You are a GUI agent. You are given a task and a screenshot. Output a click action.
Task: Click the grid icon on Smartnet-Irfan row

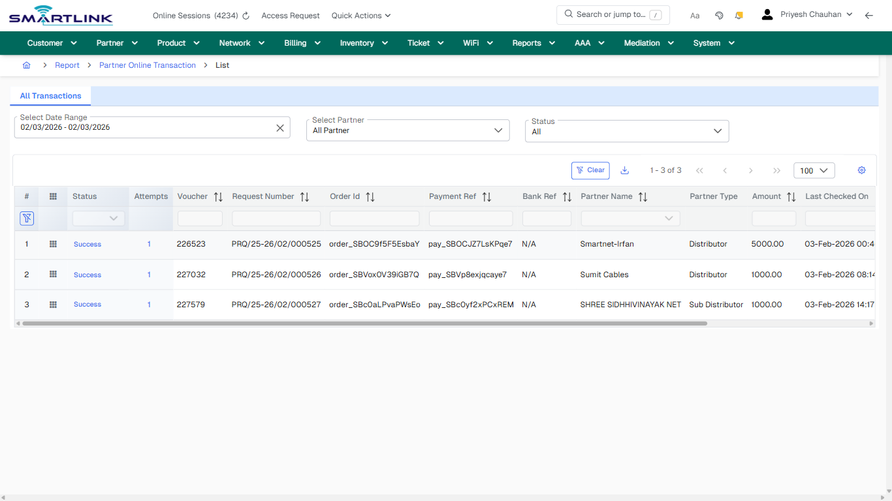[x=53, y=244]
